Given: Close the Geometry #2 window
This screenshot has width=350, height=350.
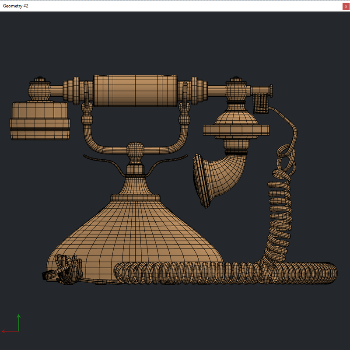Looking at the screenshot, I should [346, 7].
